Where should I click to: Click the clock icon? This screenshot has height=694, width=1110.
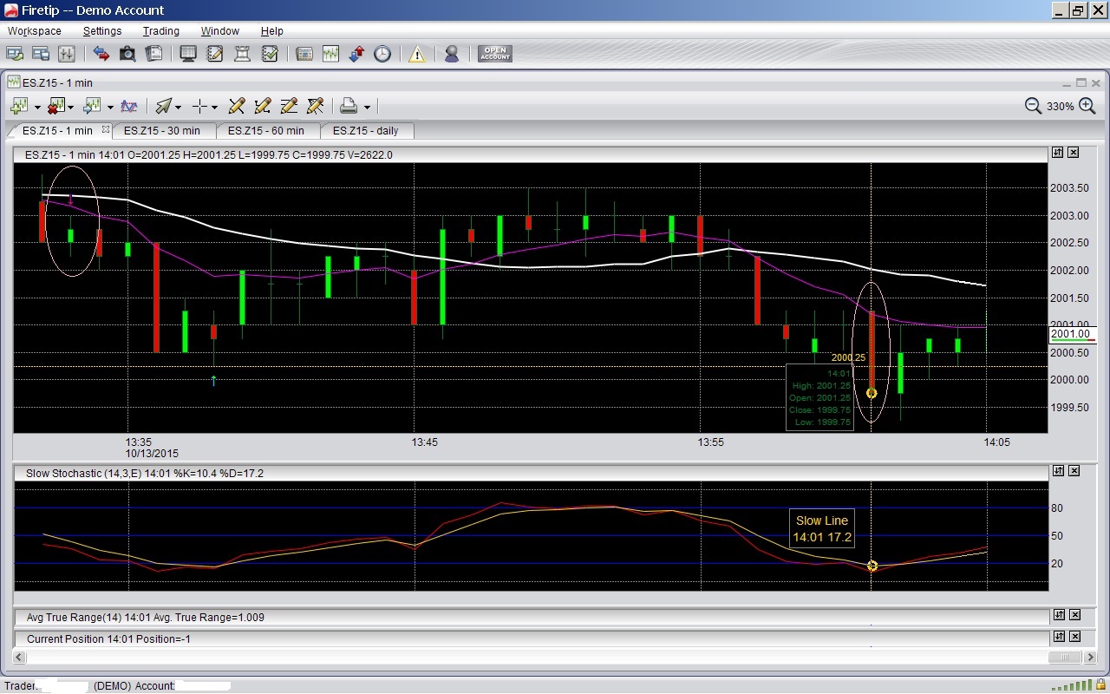(x=382, y=54)
